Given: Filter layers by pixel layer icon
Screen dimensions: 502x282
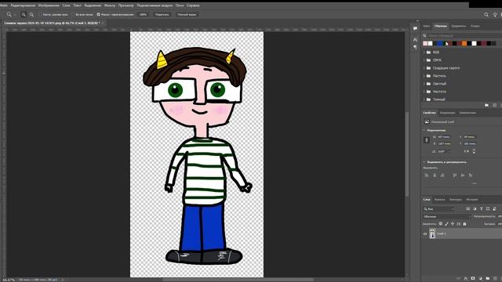Looking at the screenshot, I should pyautogui.click(x=467, y=209).
